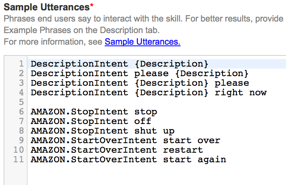Click empty editor area below line 11
286x185 pixels.
click(156, 175)
